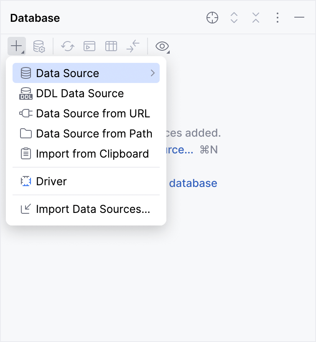Click the converging arrows toolbar icon
This screenshot has width=316, height=342.
(133, 46)
